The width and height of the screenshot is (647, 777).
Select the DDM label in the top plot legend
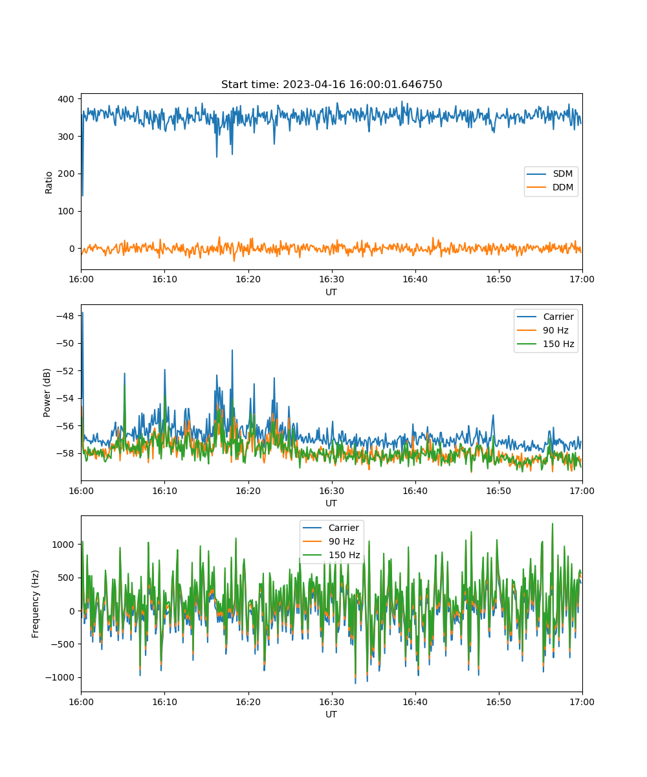pos(563,188)
